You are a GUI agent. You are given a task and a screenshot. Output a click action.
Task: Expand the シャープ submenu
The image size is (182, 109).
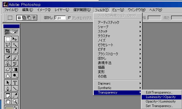(x=118, y=27)
